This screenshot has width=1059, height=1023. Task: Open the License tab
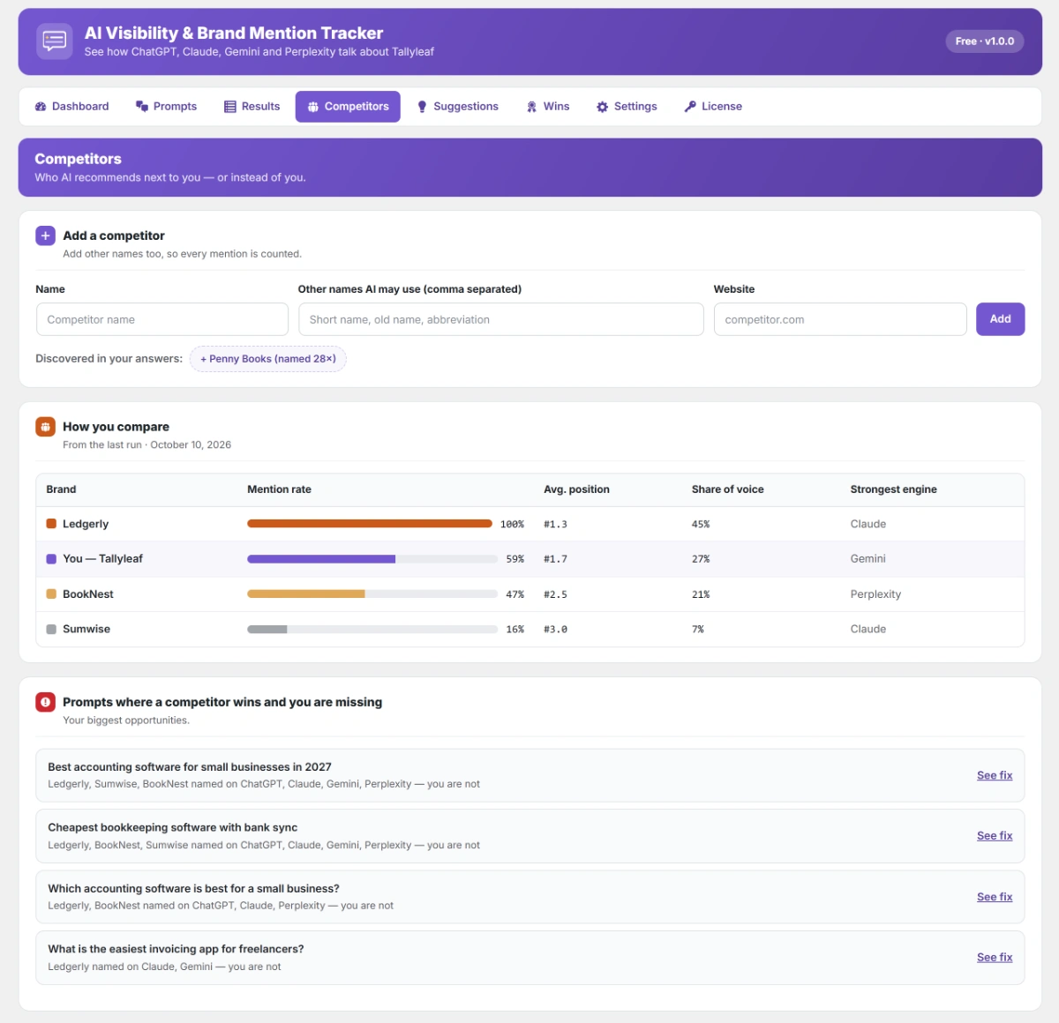[x=713, y=107]
